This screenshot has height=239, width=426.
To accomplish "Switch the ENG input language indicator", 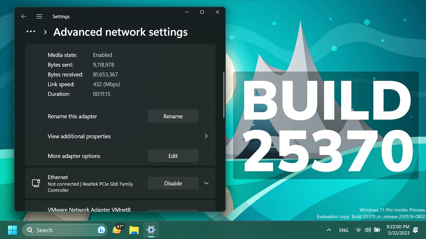I will [344, 230].
